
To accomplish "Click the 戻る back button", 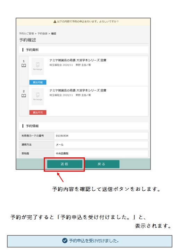I will tap(101, 164).
